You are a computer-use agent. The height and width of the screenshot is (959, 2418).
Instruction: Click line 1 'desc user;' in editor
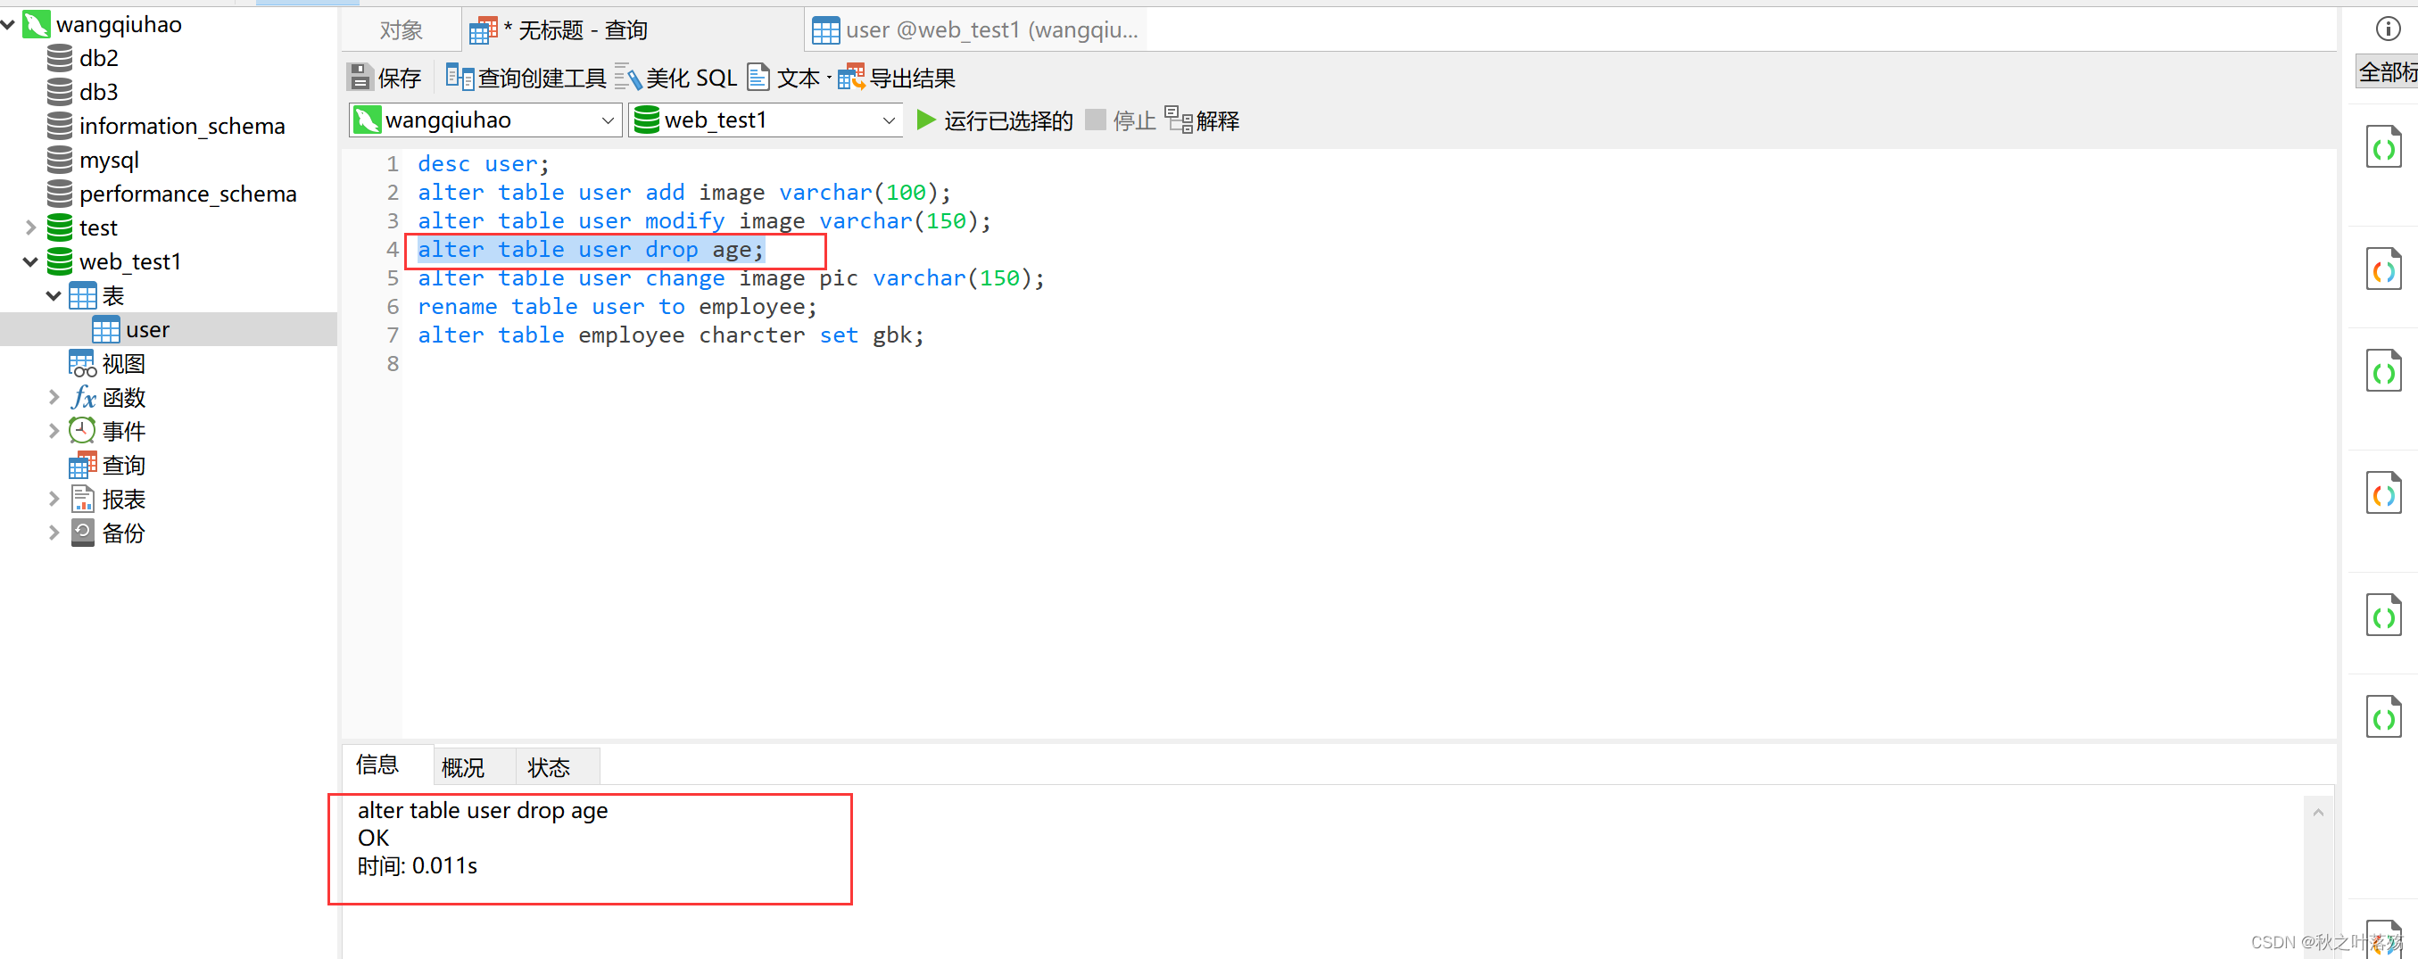click(484, 164)
